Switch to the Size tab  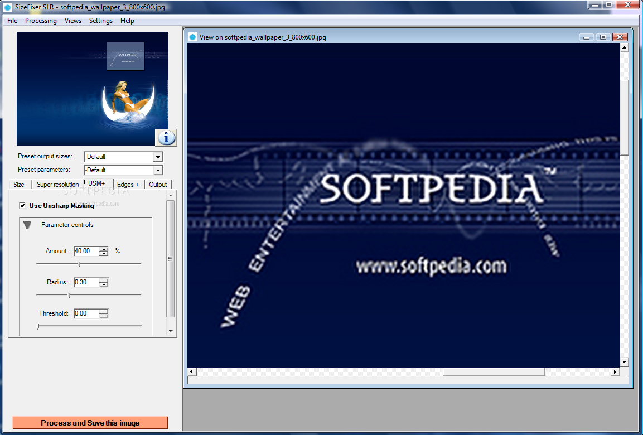tap(19, 185)
